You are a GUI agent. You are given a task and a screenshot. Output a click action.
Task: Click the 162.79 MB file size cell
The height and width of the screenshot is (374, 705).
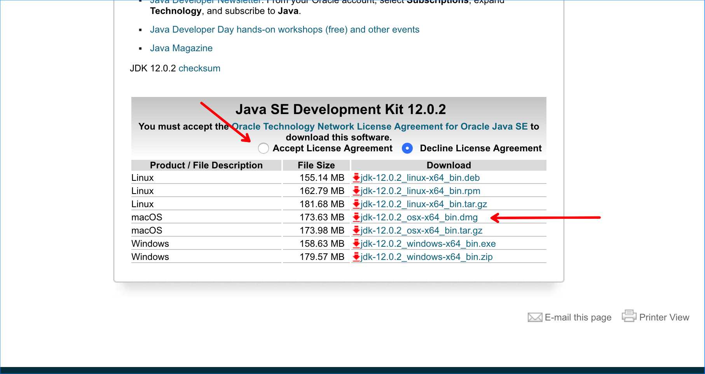316,191
